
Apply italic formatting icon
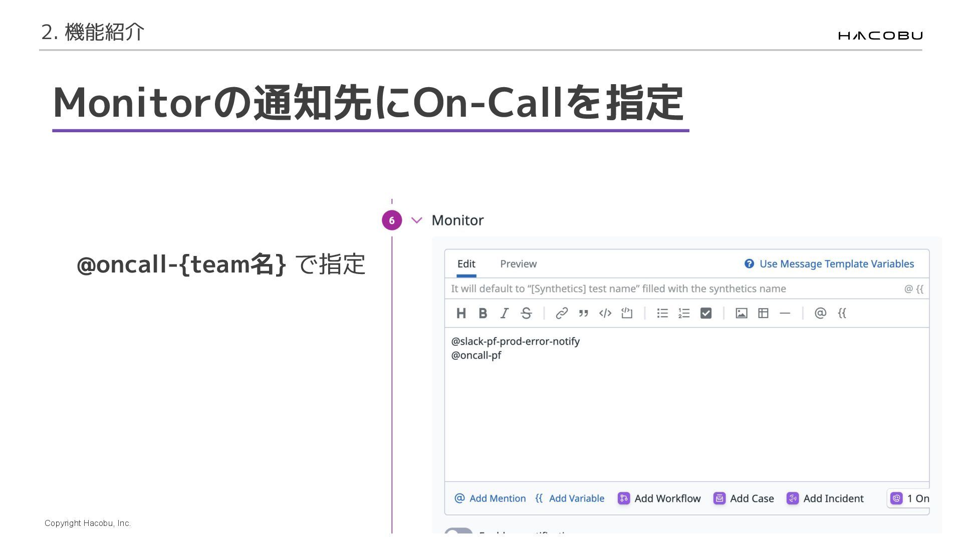pos(504,314)
